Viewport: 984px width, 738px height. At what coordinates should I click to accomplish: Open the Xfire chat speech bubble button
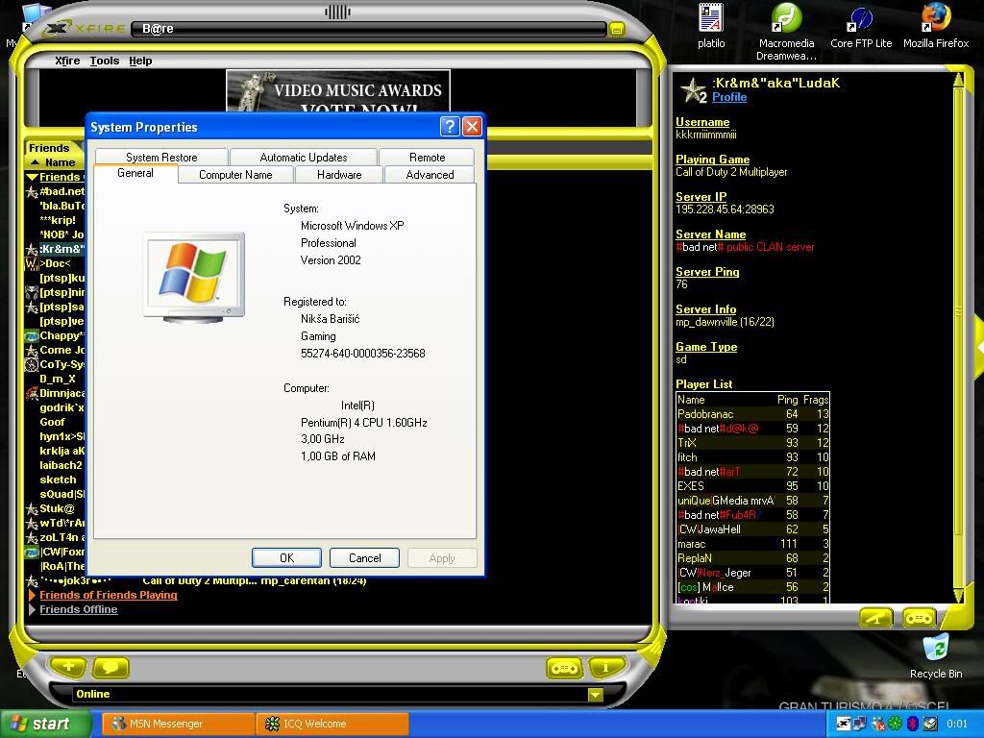(x=111, y=667)
